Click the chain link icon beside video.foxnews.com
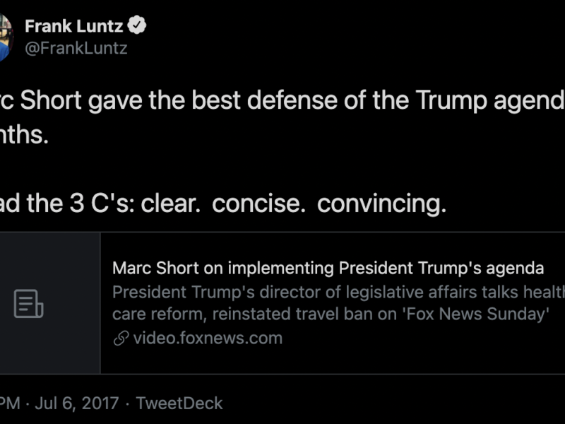The image size is (565, 424). tap(121, 338)
